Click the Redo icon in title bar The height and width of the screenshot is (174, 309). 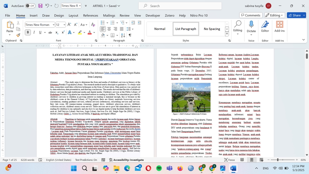(56, 6)
